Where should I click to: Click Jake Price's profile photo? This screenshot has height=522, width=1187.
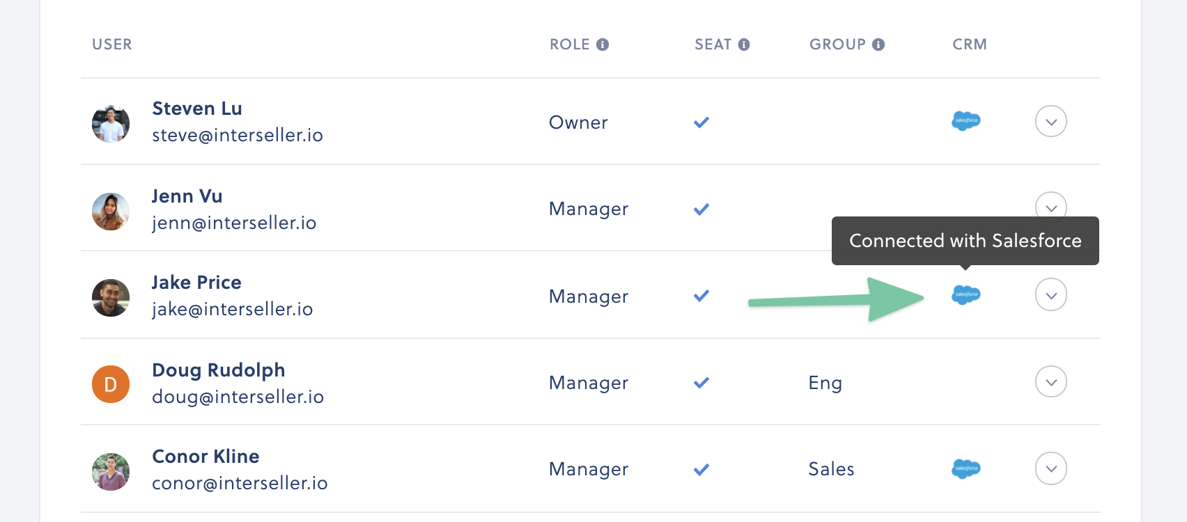click(x=111, y=298)
